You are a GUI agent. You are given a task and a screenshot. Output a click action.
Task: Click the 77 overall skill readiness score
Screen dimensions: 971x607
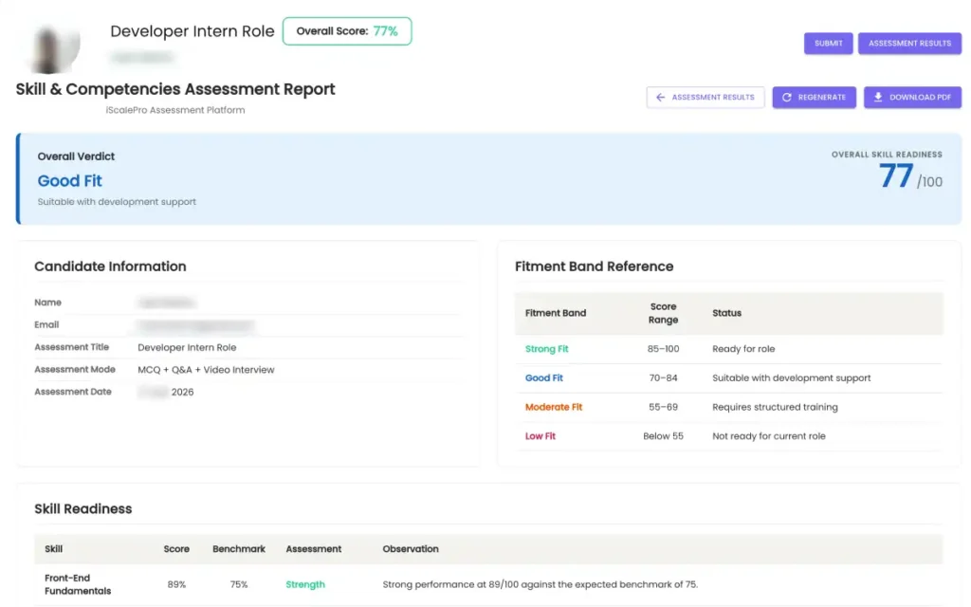pos(895,176)
